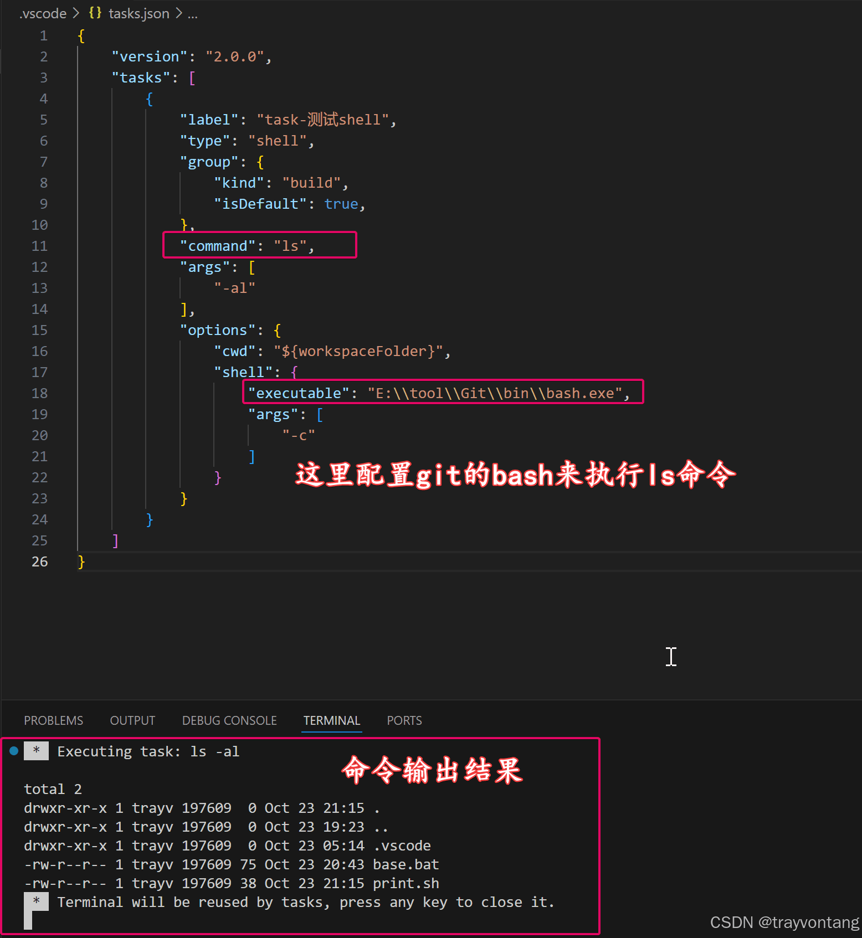Click the "Executing task: ls -al" text

(148, 751)
